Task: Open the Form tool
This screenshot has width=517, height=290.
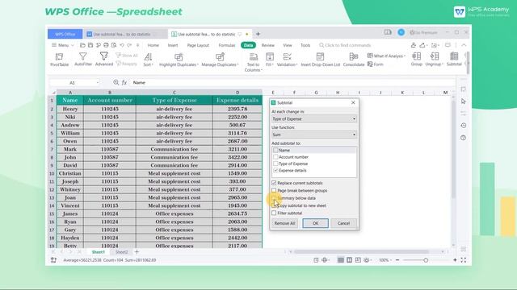Action: coord(376,64)
